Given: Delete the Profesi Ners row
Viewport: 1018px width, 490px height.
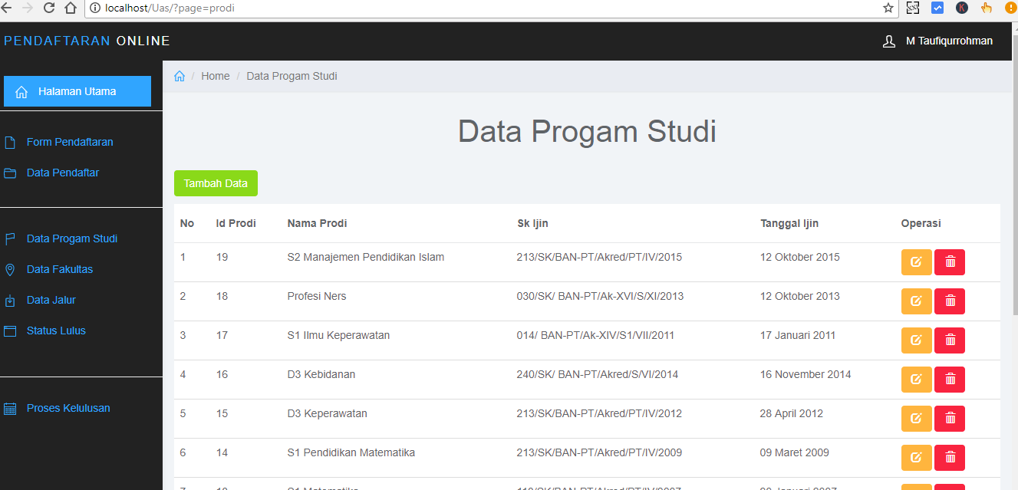Looking at the screenshot, I should pyautogui.click(x=950, y=301).
